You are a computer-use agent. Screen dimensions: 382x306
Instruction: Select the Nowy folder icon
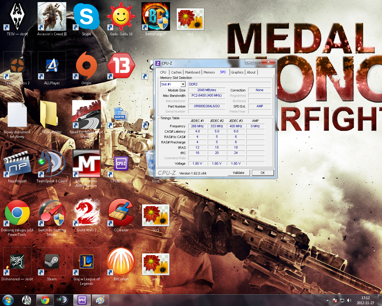click(52, 117)
